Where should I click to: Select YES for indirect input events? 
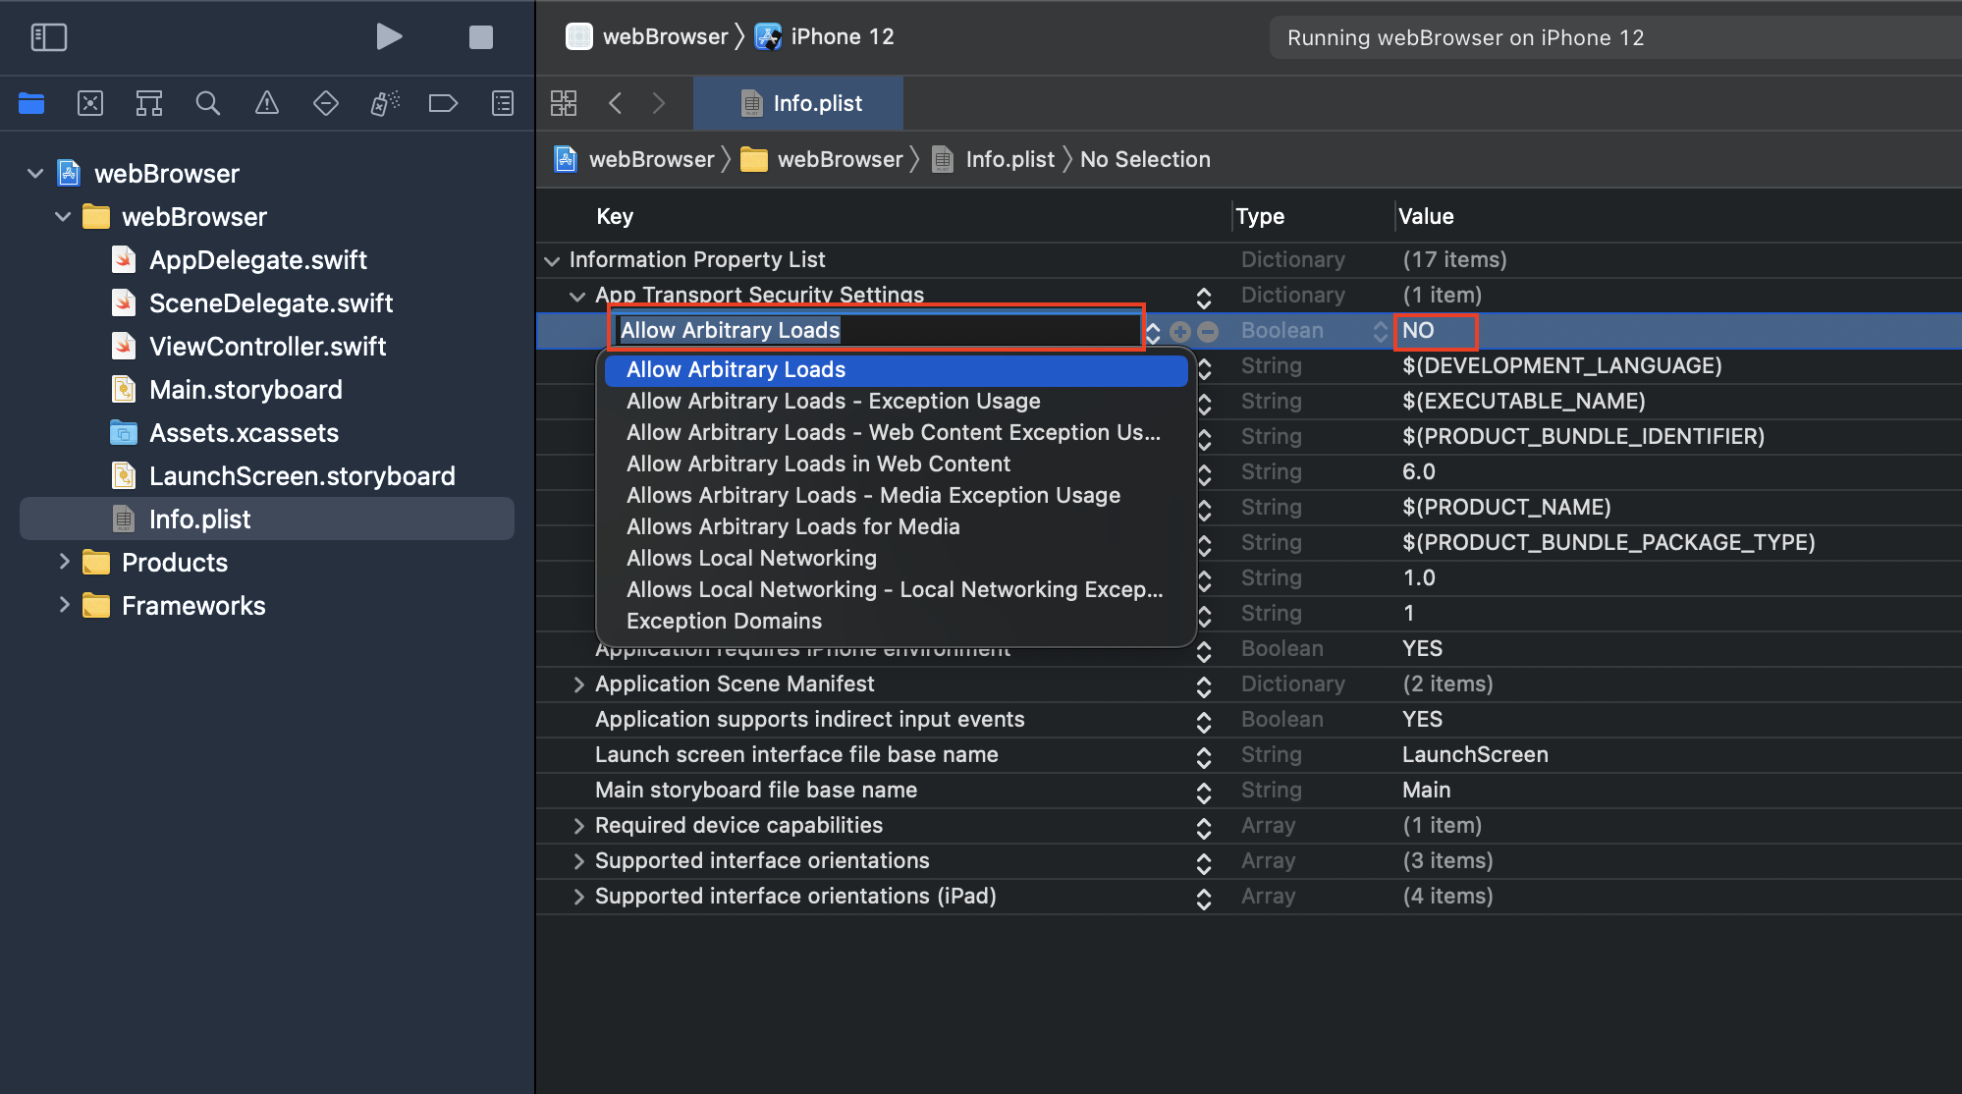1422,719
